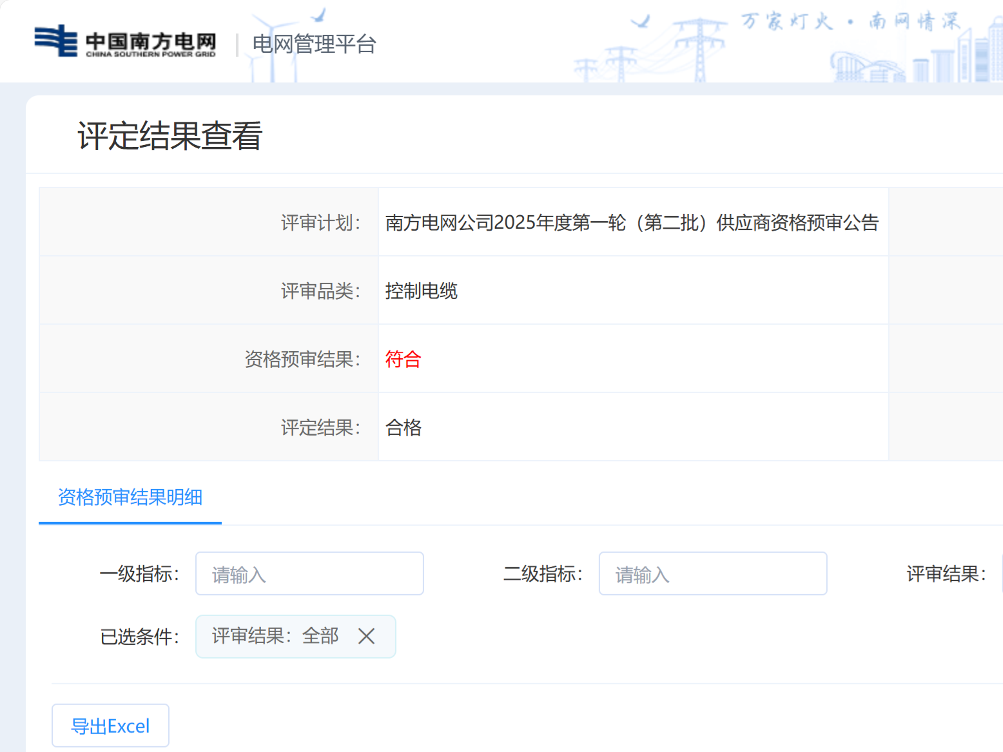Click the 评审品类 row label
The width and height of the screenshot is (1003, 752).
tap(320, 291)
